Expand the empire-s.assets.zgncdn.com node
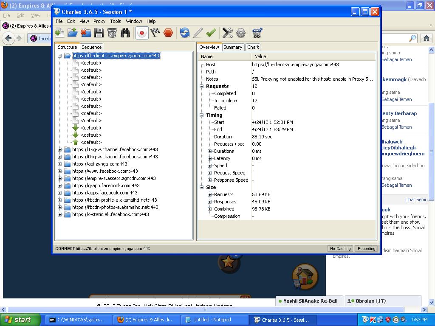Viewport: 435px width, 326px height. (59, 178)
